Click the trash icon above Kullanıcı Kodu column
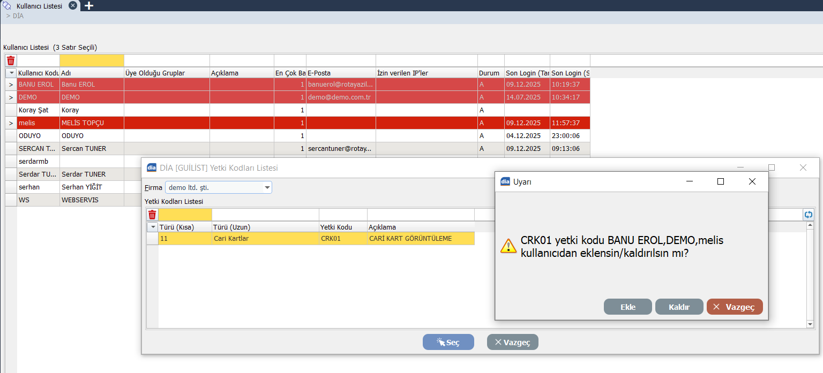 (x=11, y=60)
